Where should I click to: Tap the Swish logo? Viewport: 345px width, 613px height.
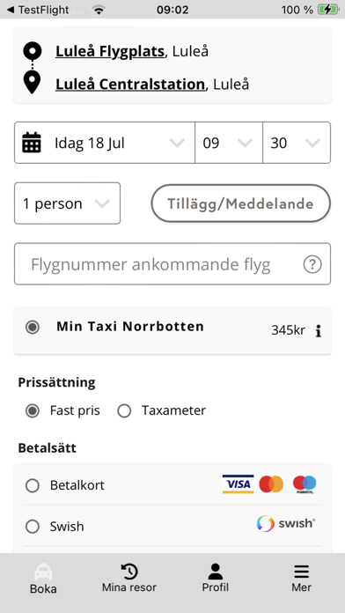tap(286, 523)
